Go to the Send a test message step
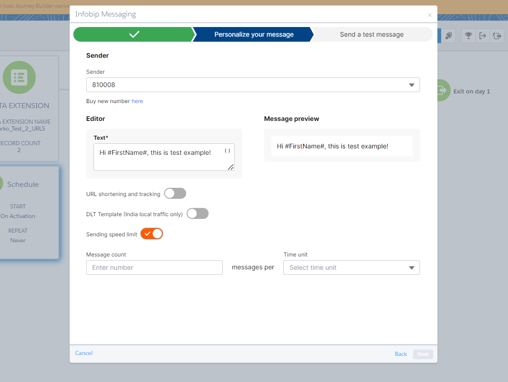This screenshot has width=508, height=382. point(372,34)
